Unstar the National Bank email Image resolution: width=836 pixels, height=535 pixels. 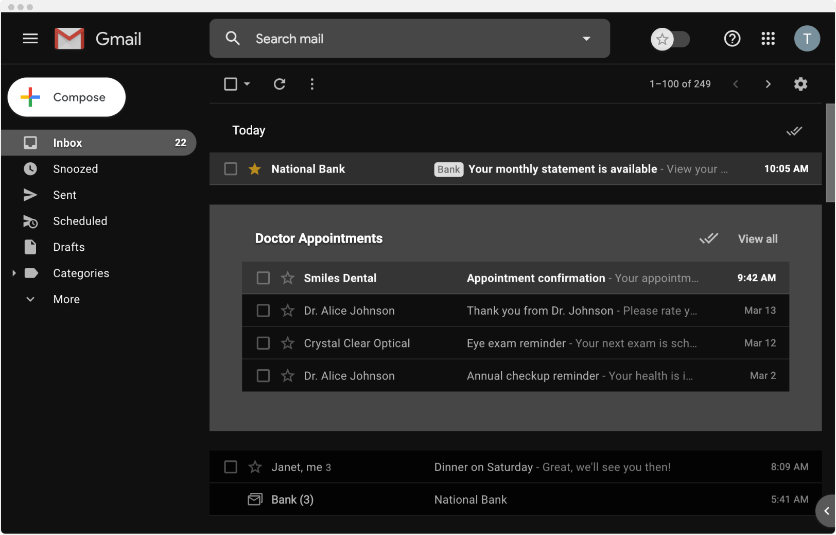tap(254, 169)
